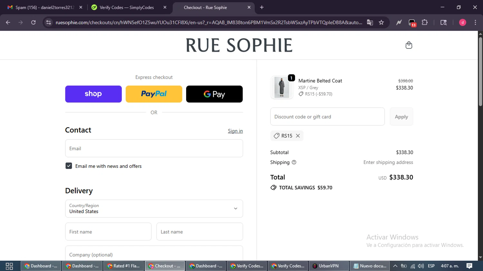Image resolution: width=483 pixels, height=271 pixels.
Task: Click the page vertical scrollbar
Action: point(480,71)
